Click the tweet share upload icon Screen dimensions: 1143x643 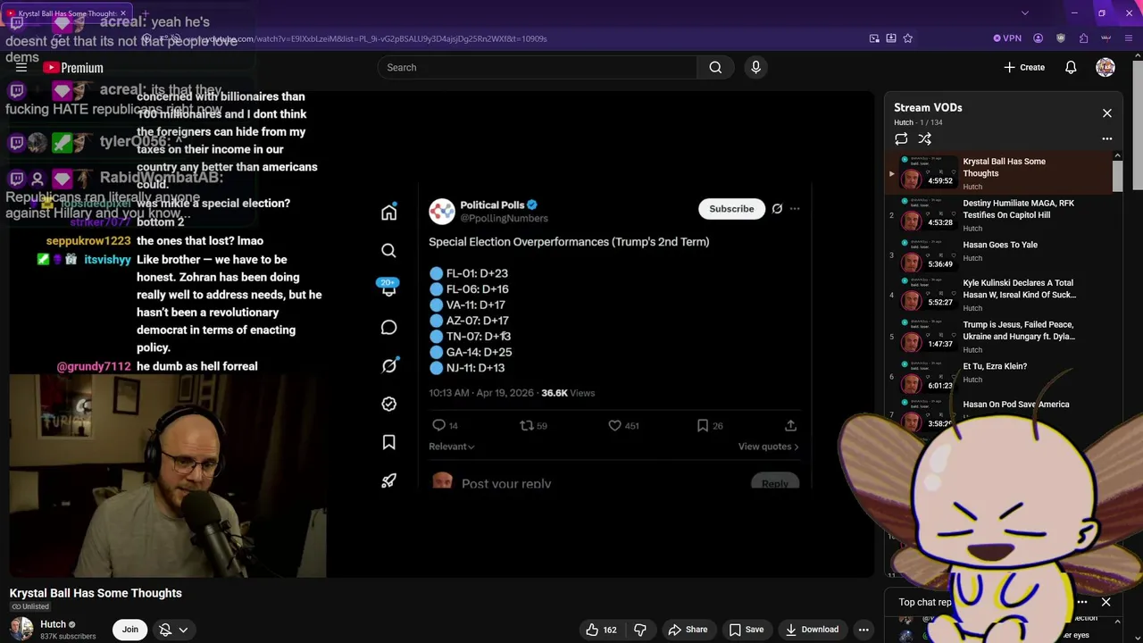790,426
